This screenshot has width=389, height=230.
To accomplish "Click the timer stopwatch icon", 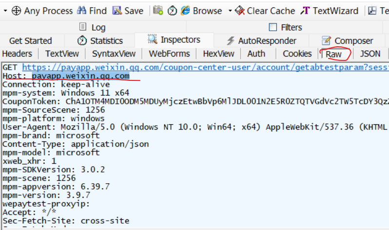I will [172, 11].
